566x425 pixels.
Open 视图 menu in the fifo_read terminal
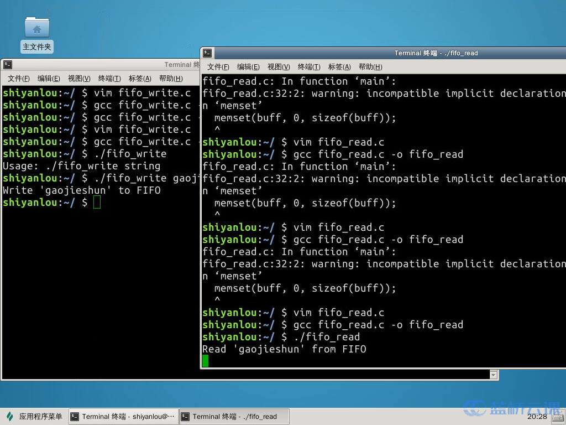279,67
